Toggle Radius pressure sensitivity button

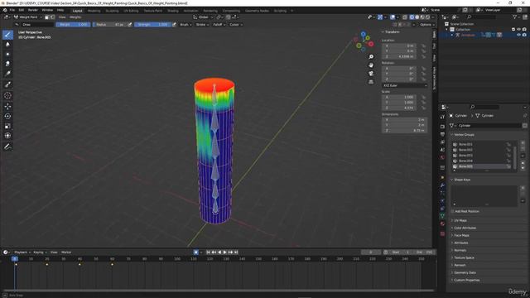pyautogui.click(x=130, y=24)
